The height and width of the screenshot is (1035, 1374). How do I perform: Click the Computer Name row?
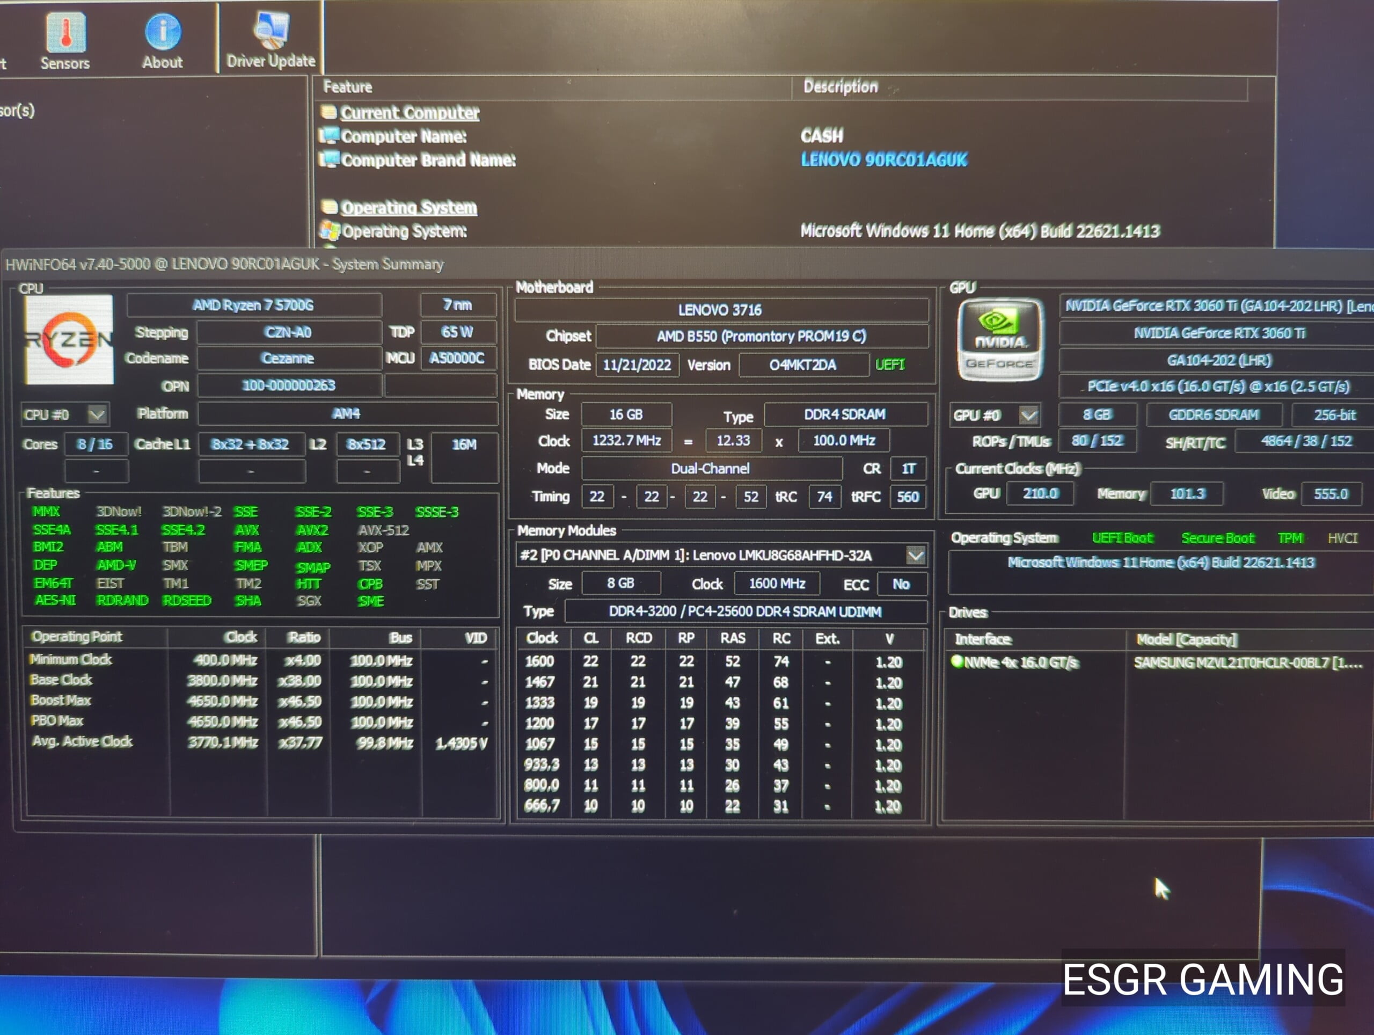pos(404,136)
